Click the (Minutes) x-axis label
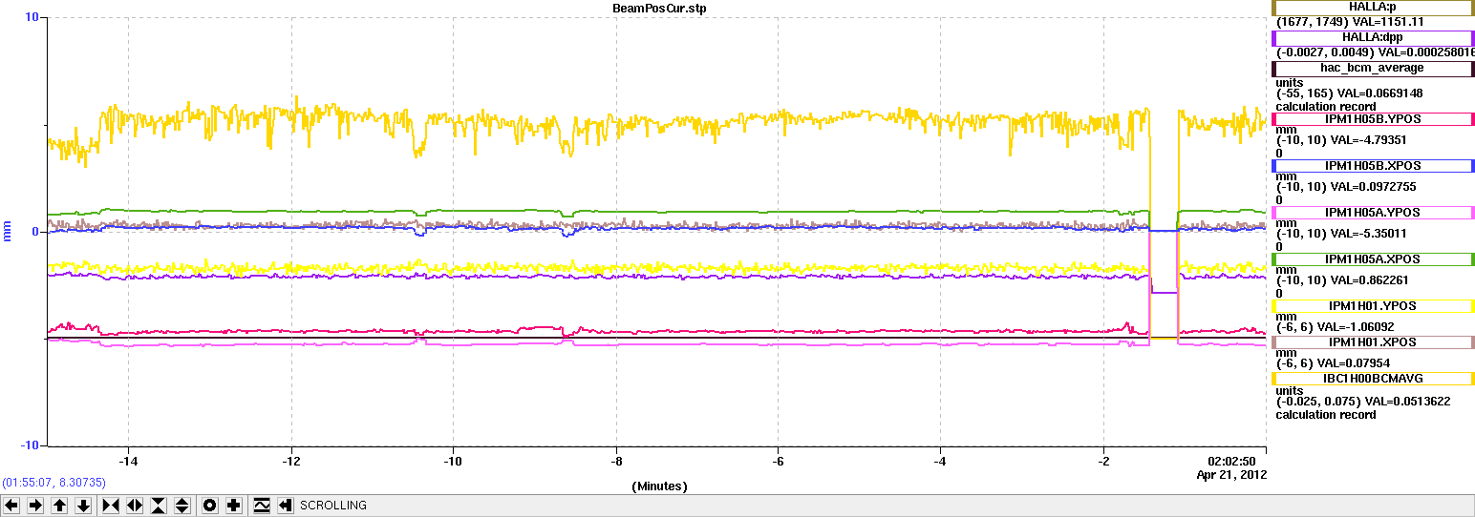The height and width of the screenshot is (517, 1475). coord(659,486)
